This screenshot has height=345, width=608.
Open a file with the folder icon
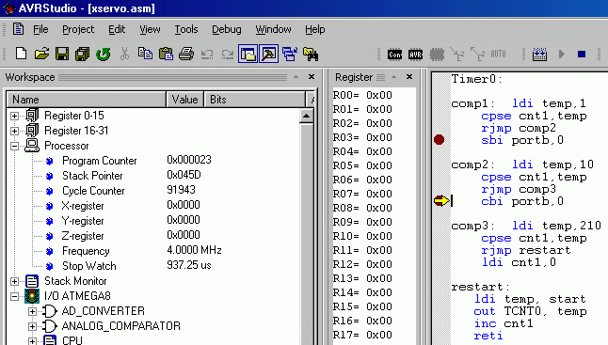click(41, 54)
